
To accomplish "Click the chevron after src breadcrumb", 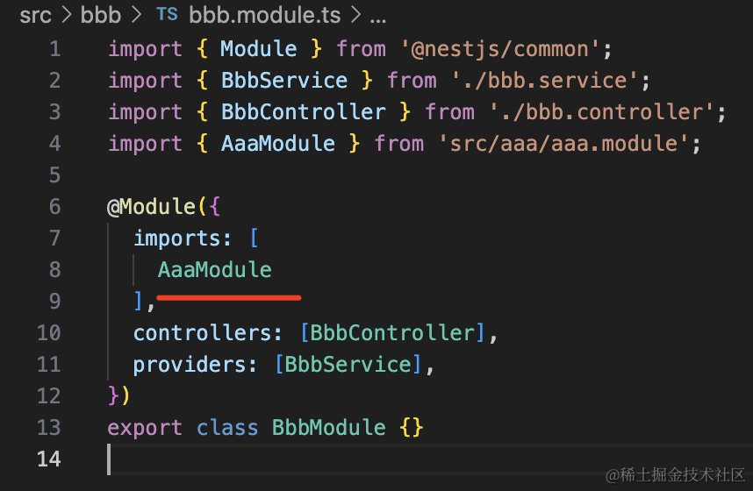I will coord(67,16).
